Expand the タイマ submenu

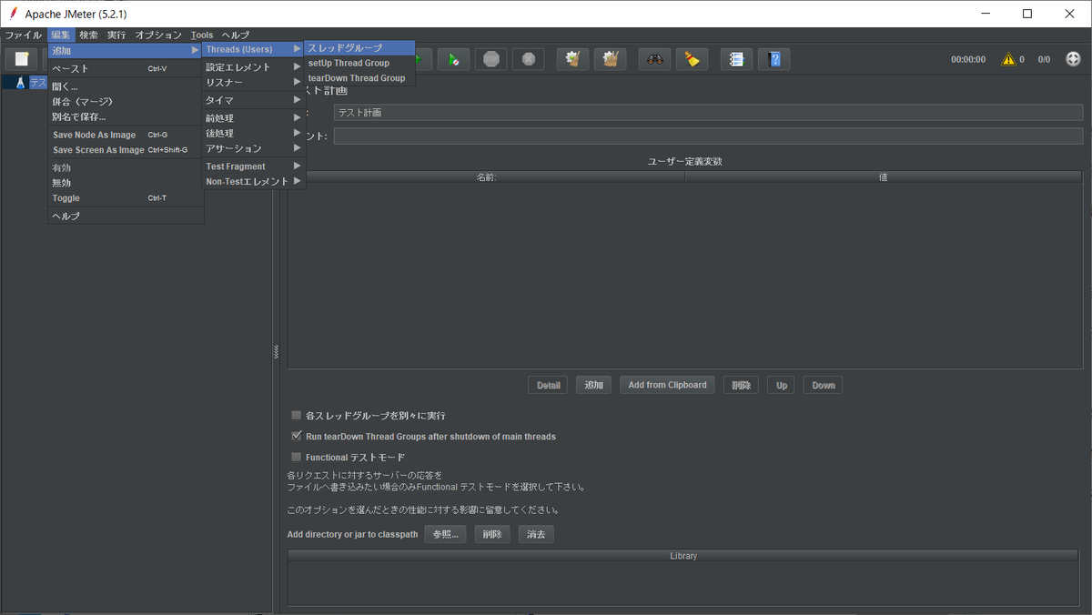(x=253, y=100)
